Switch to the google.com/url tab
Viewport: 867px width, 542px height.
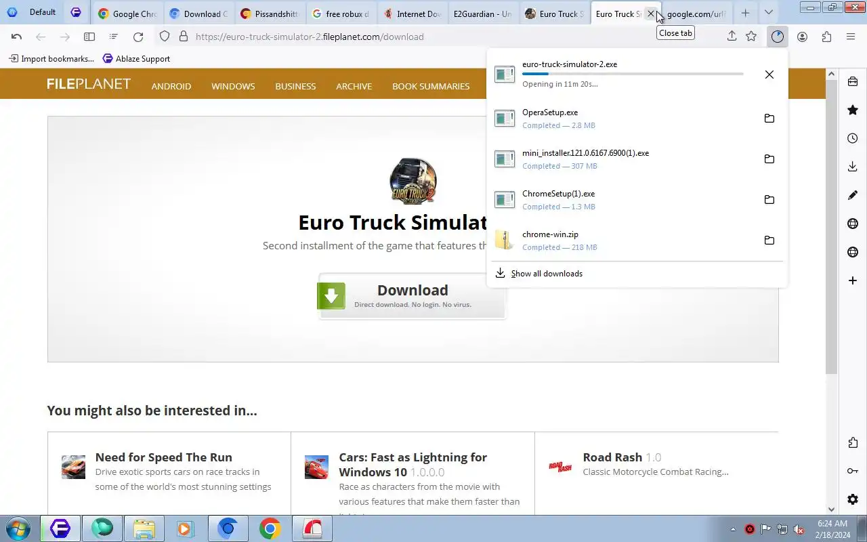[696, 14]
